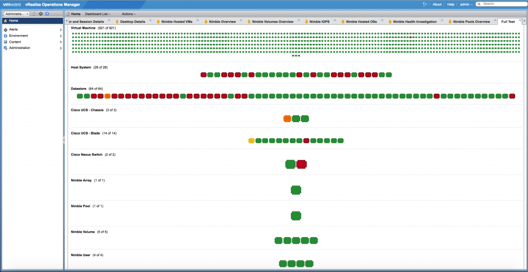
Task: Click the small button on the Full Test tab
Action: tap(519, 21)
